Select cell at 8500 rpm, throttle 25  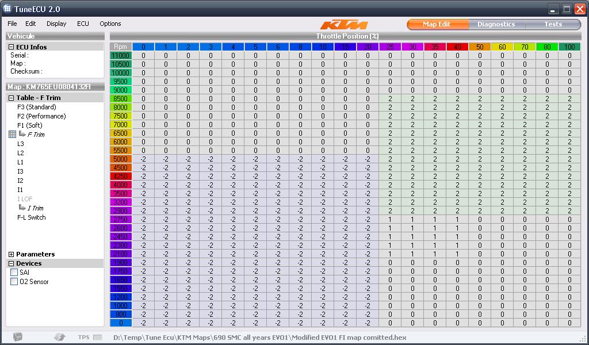[x=391, y=98]
